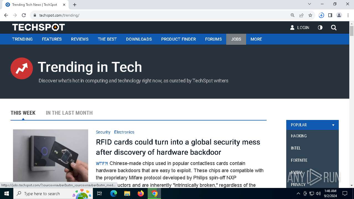Expand the POPULAR dropdown
The width and height of the screenshot is (354, 199).
[x=313, y=125]
